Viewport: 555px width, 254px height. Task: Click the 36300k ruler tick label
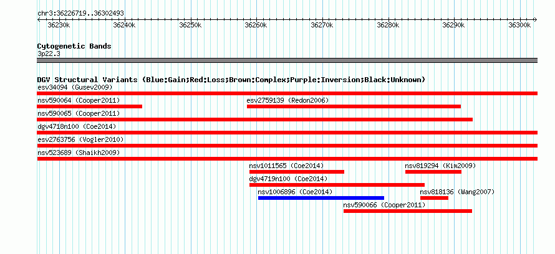[x=519, y=26]
